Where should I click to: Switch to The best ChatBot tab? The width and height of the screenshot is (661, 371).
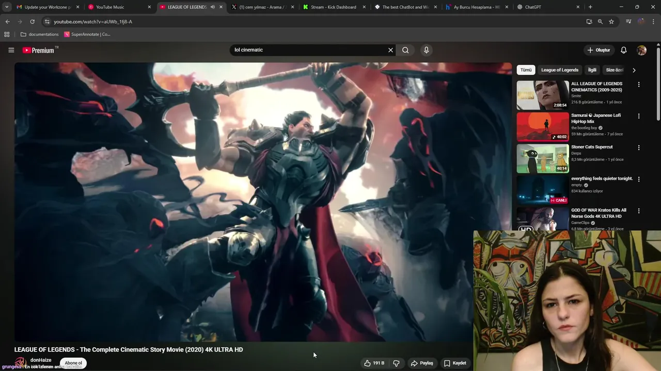tap(406, 7)
